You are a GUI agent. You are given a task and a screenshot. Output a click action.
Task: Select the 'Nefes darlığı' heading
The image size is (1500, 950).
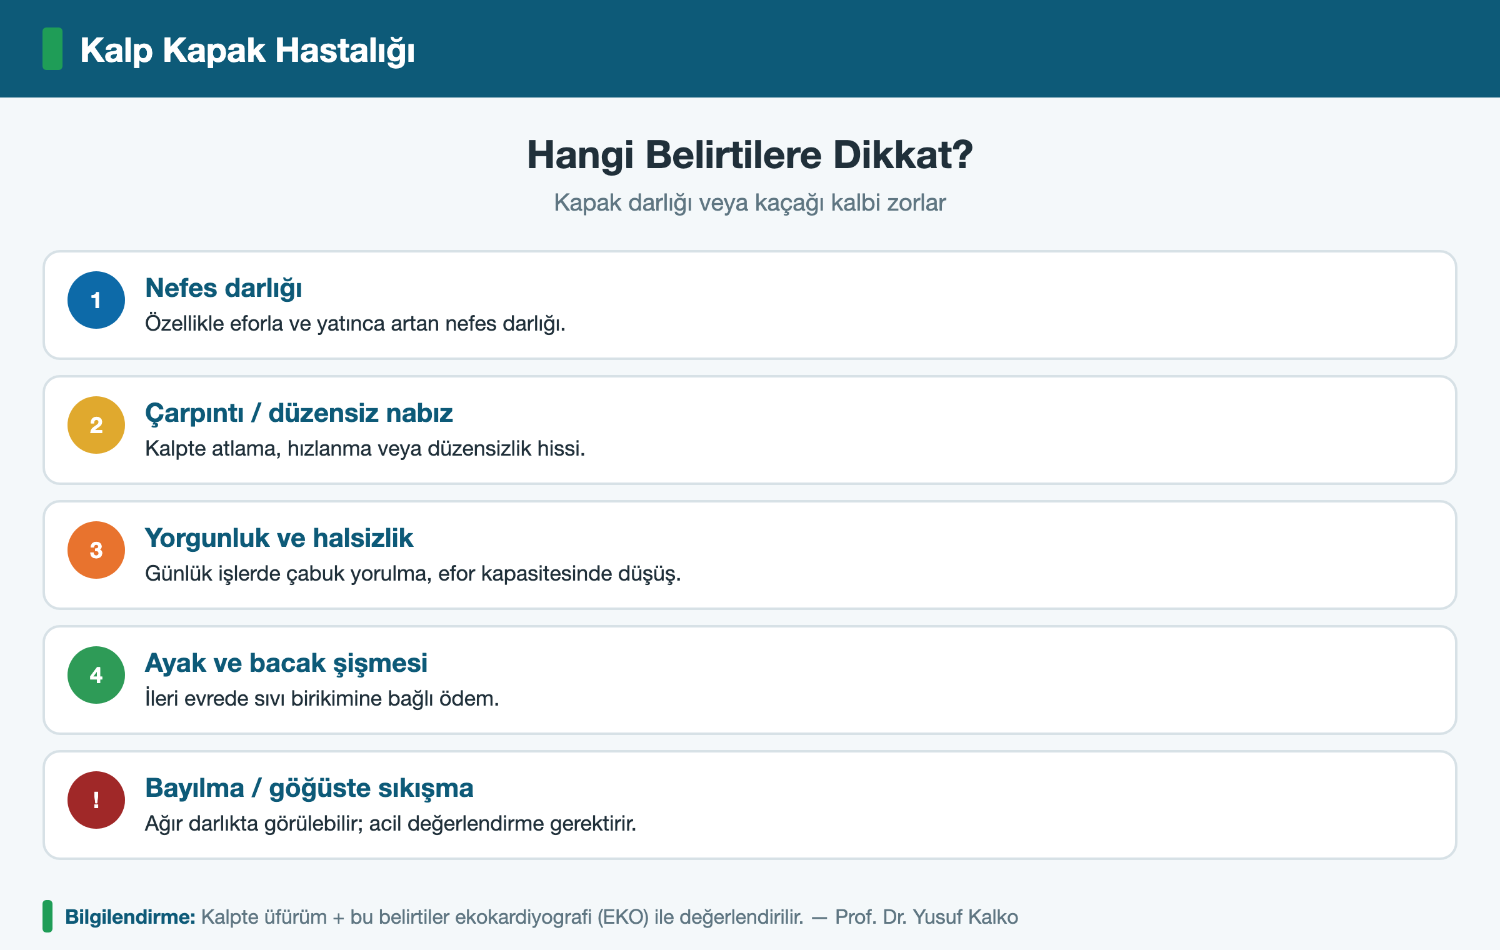pyautogui.click(x=224, y=288)
